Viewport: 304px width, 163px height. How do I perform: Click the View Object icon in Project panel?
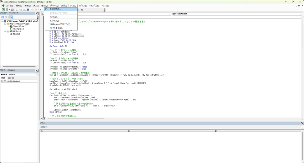tap(7, 17)
